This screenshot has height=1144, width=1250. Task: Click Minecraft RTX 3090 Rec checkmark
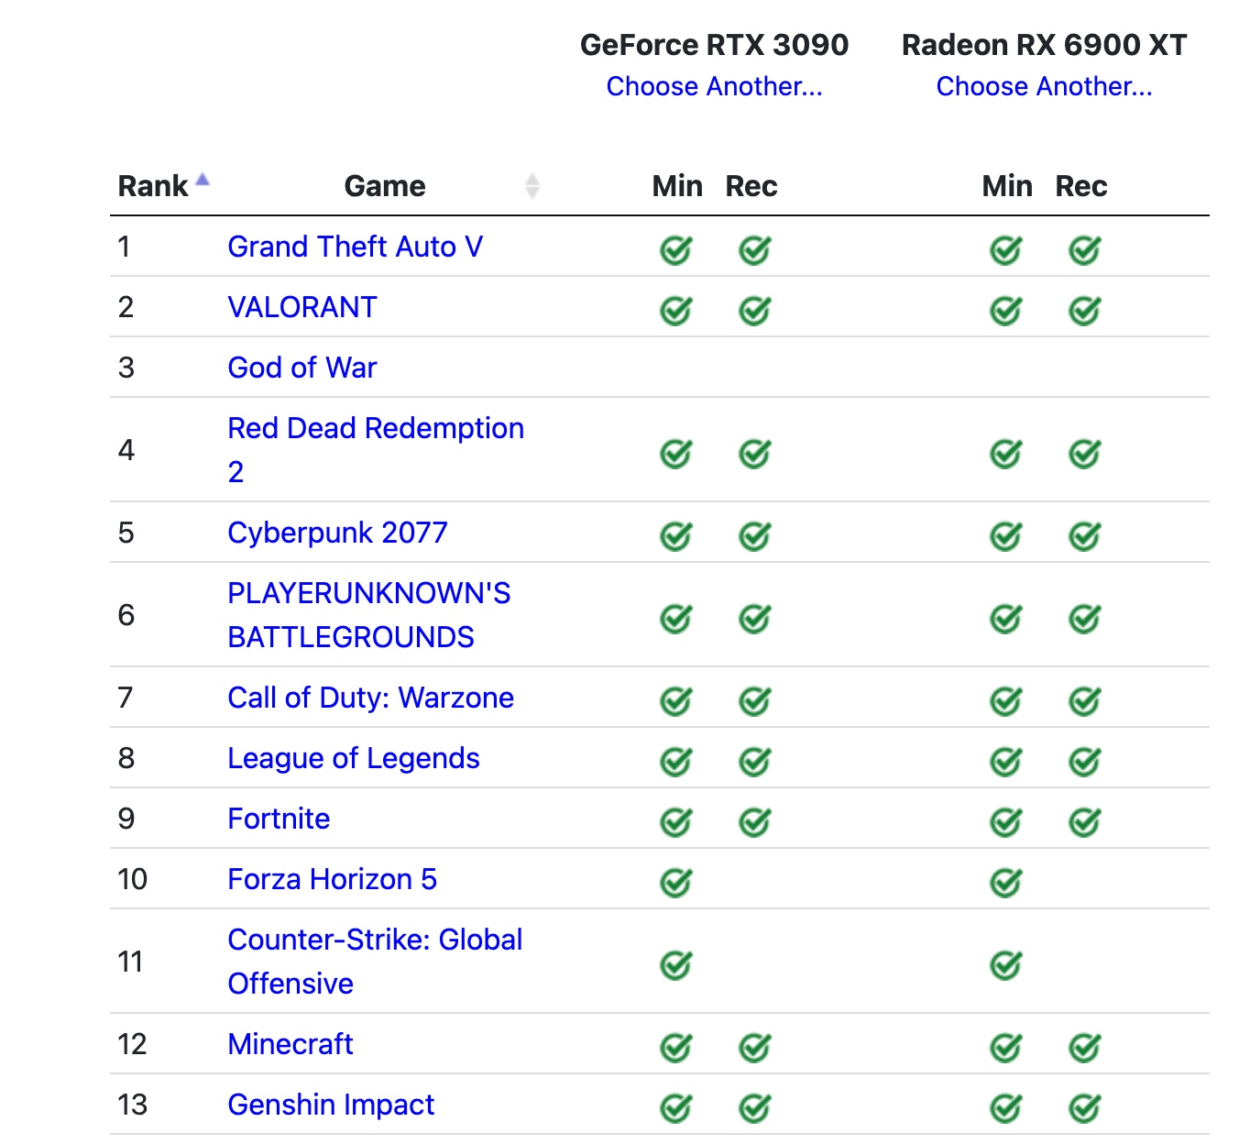pos(755,1047)
